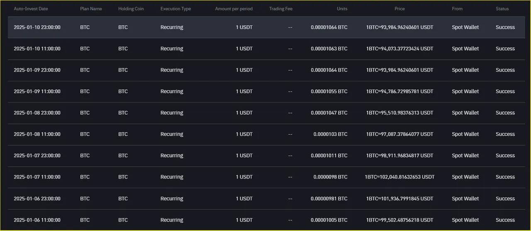Image resolution: width=531 pixels, height=231 pixels.
Task: Click the Auto-Invest Date column header
Action: tap(31, 9)
